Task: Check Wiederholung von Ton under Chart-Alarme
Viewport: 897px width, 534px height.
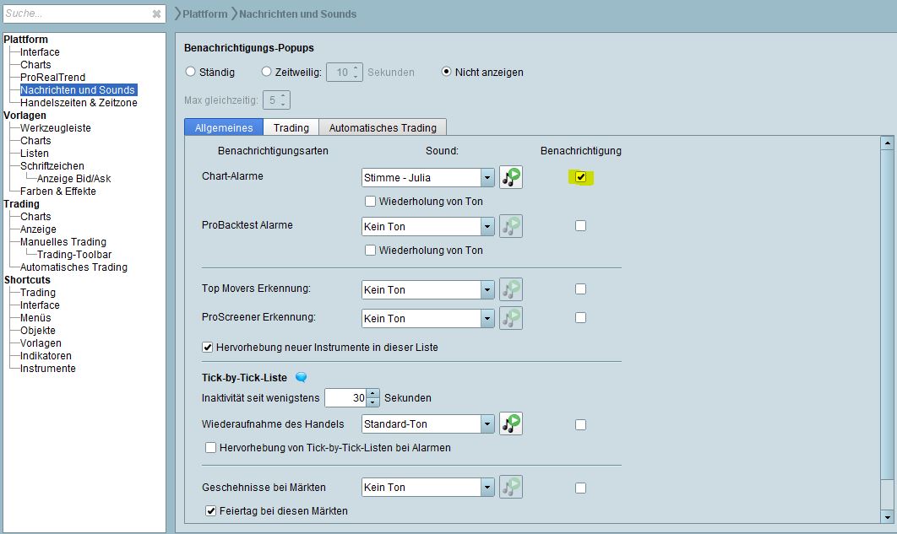Action: pyautogui.click(x=370, y=201)
